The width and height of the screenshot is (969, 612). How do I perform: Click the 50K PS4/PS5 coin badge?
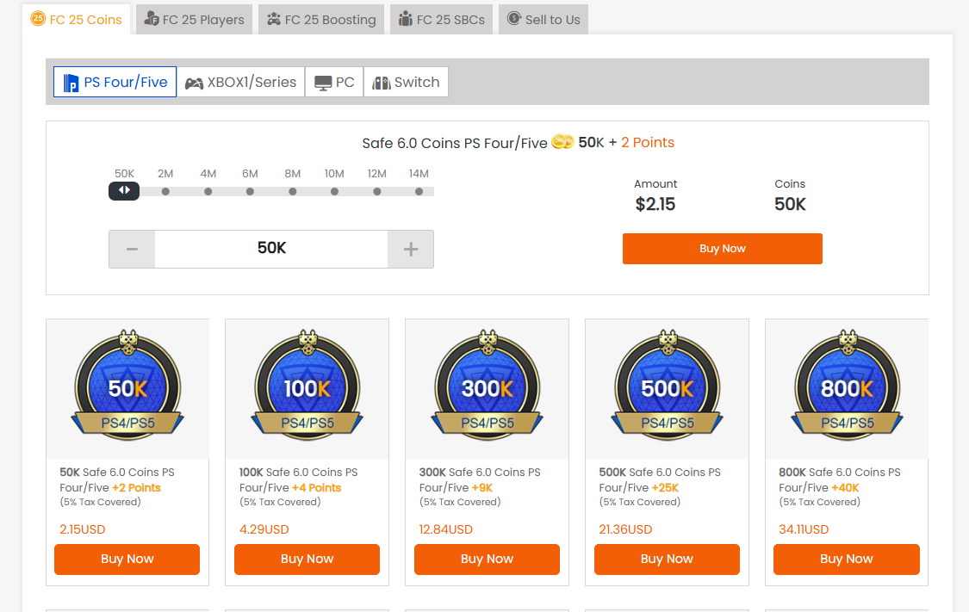pos(127,386)
